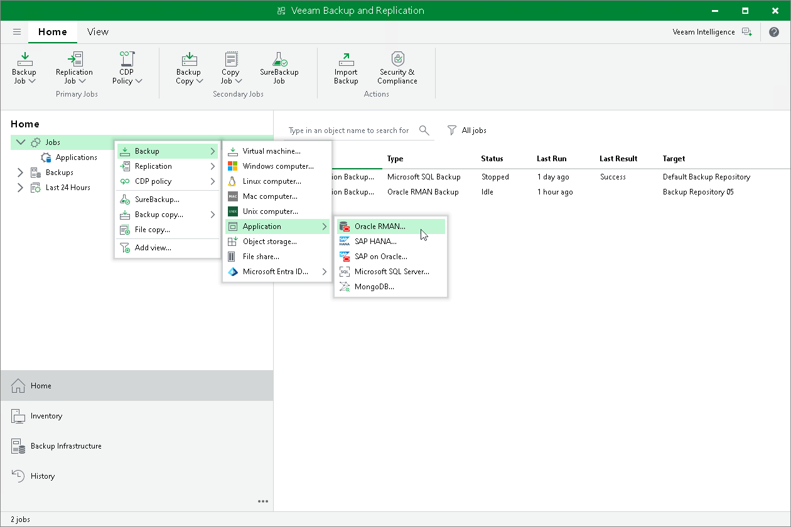
Task: Click the object name search field
Action: [348, 130]
